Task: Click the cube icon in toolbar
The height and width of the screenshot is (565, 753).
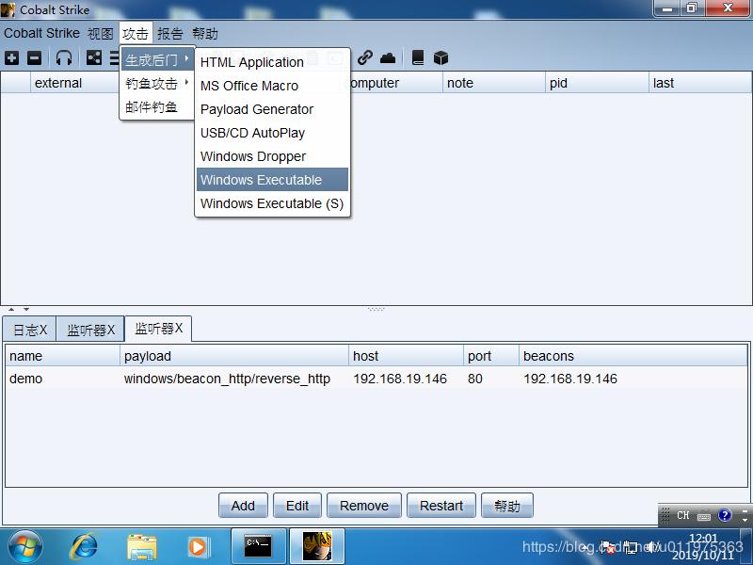Action: [441, 58]
